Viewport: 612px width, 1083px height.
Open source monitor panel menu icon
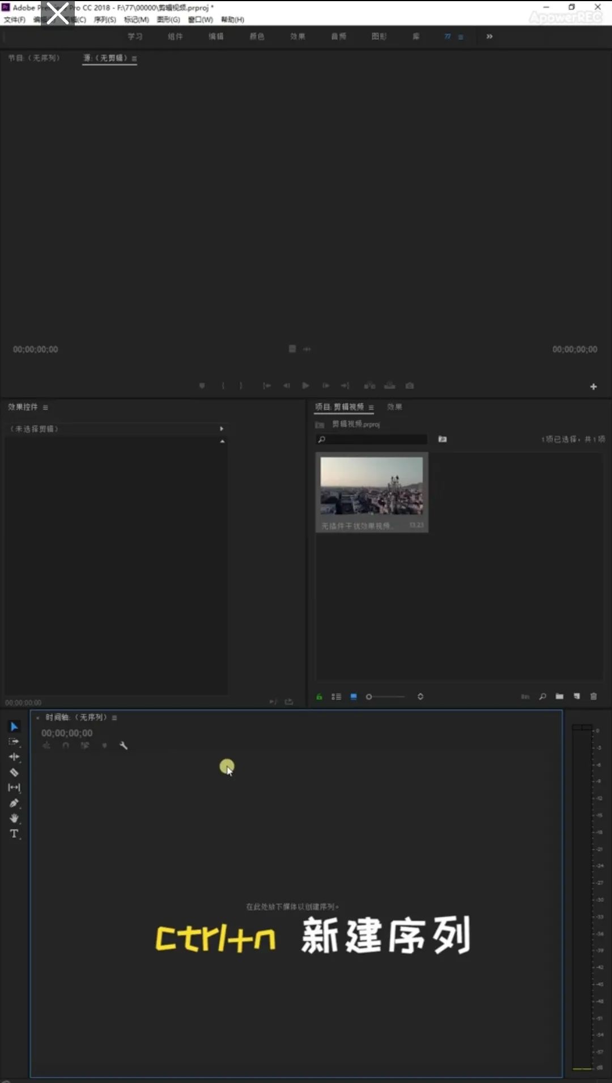134,58
